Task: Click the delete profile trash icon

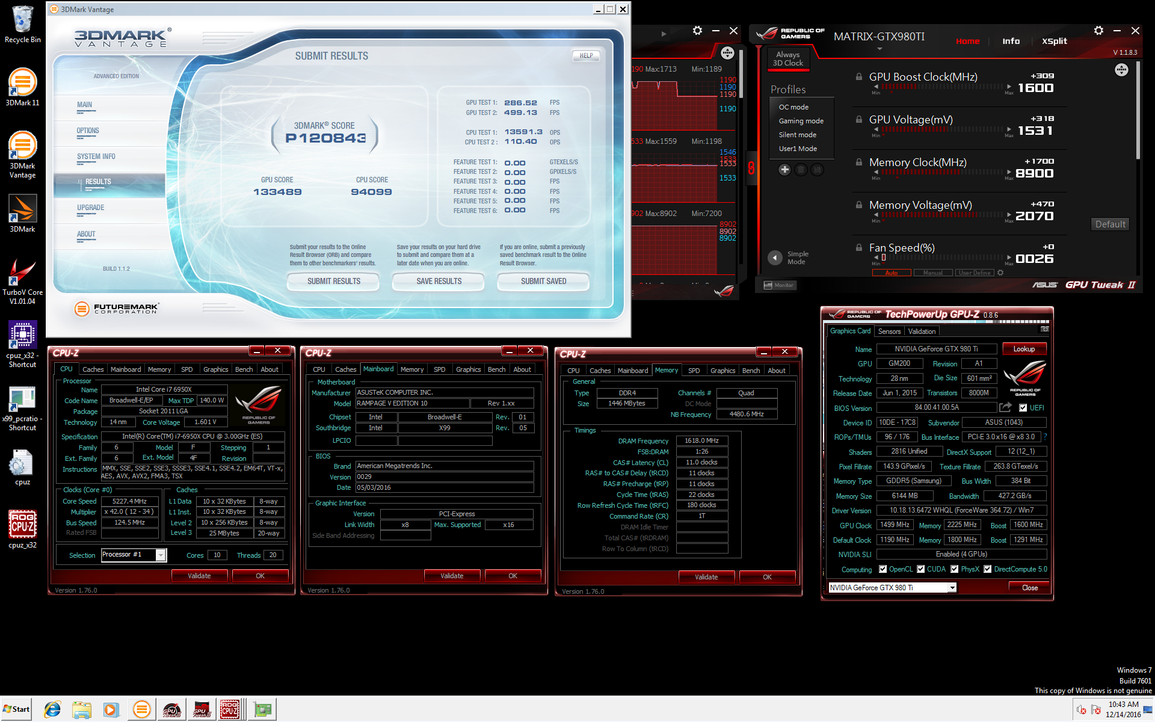Action: tap(801, 170)
